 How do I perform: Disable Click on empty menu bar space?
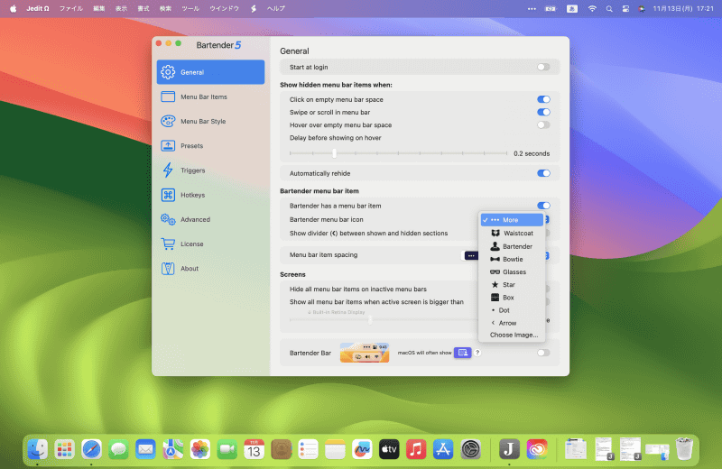543,99
